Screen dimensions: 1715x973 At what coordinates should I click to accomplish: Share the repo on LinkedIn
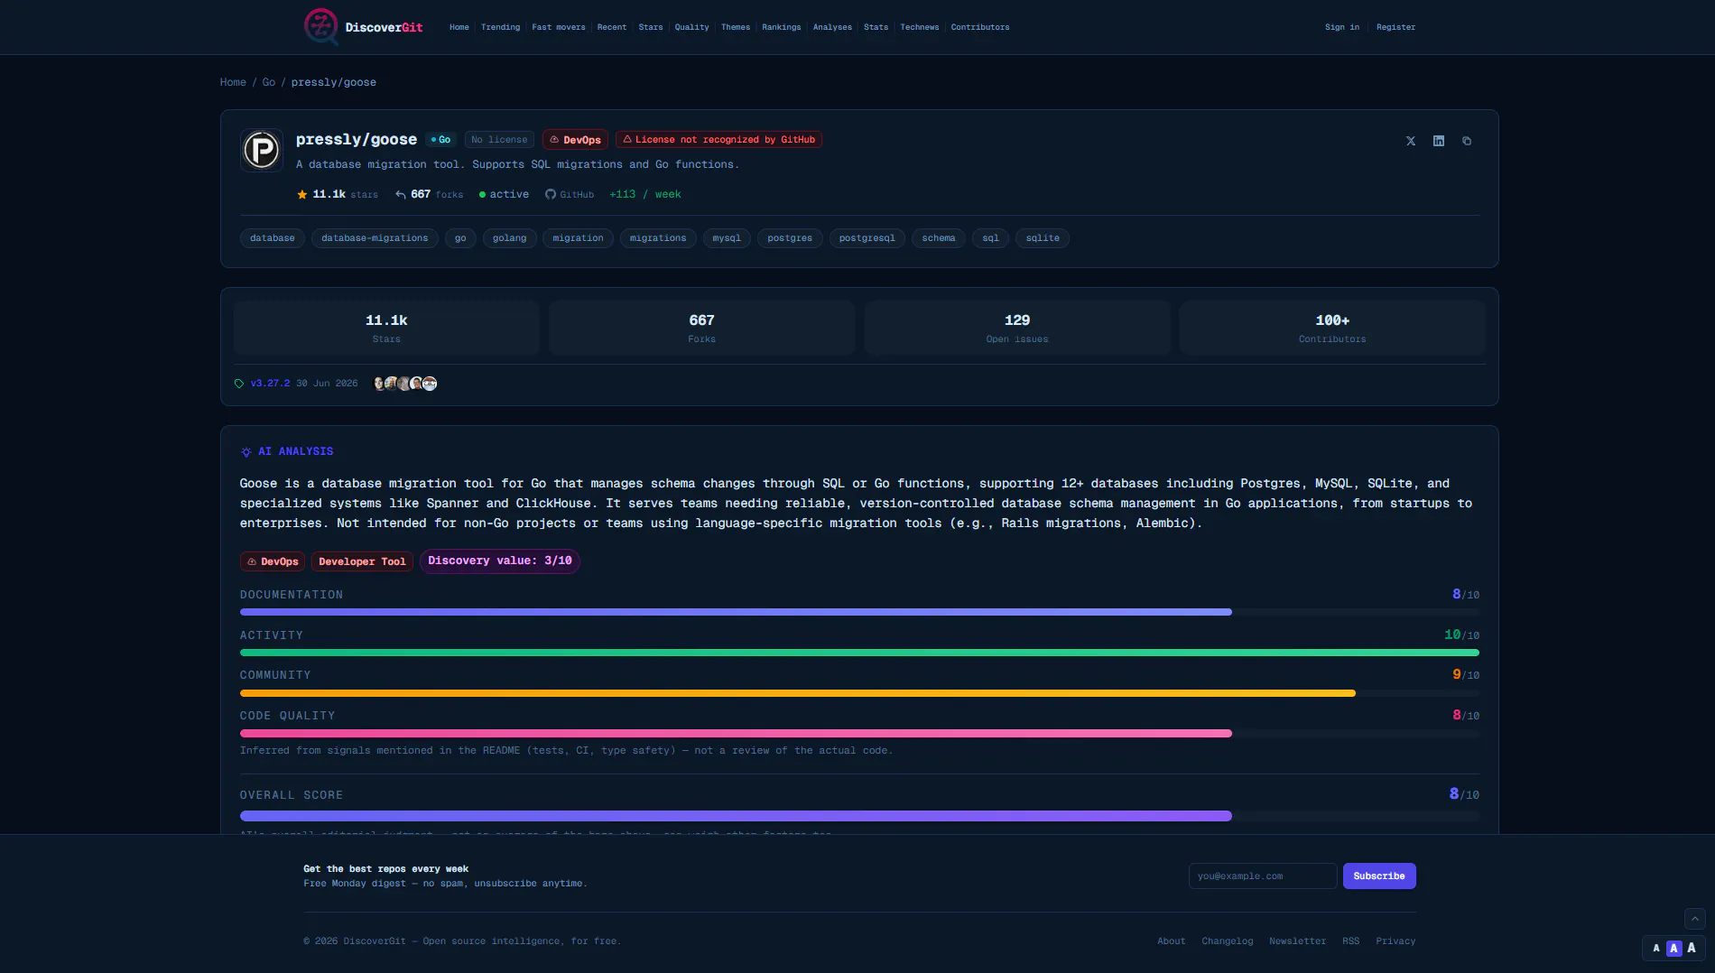point(1439,141)
